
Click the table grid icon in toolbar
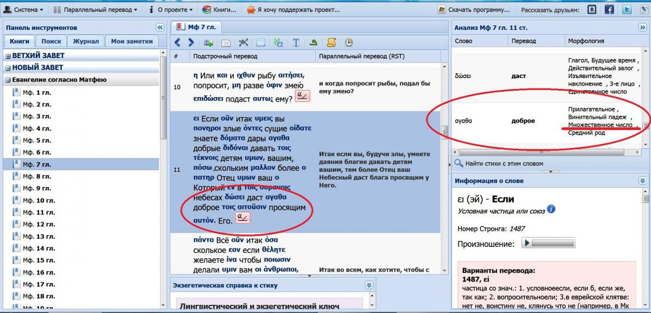(x=260, y=43)
